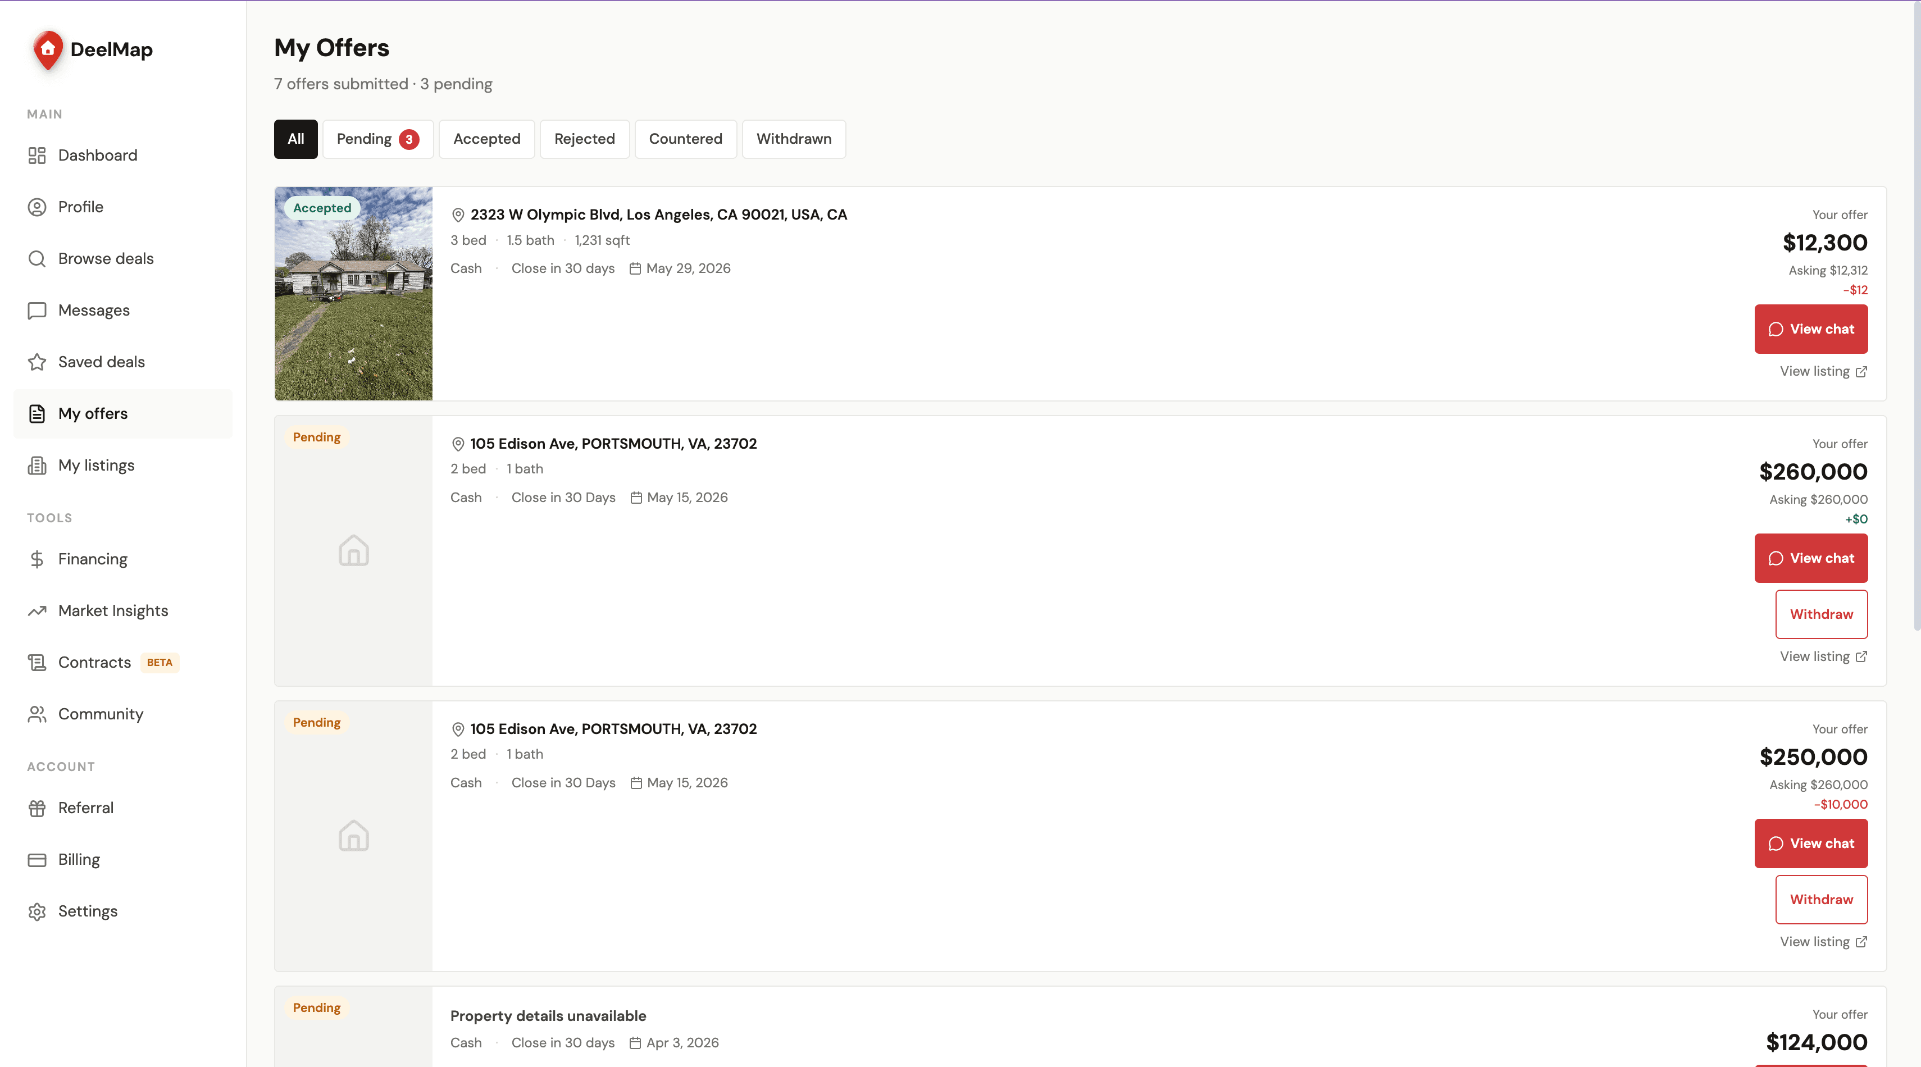Image resolution: width=1921 pixels, height=1067 pixels.
Task: Open the external link icon for Olympic Blvd listing
Action: (1861, 371)
